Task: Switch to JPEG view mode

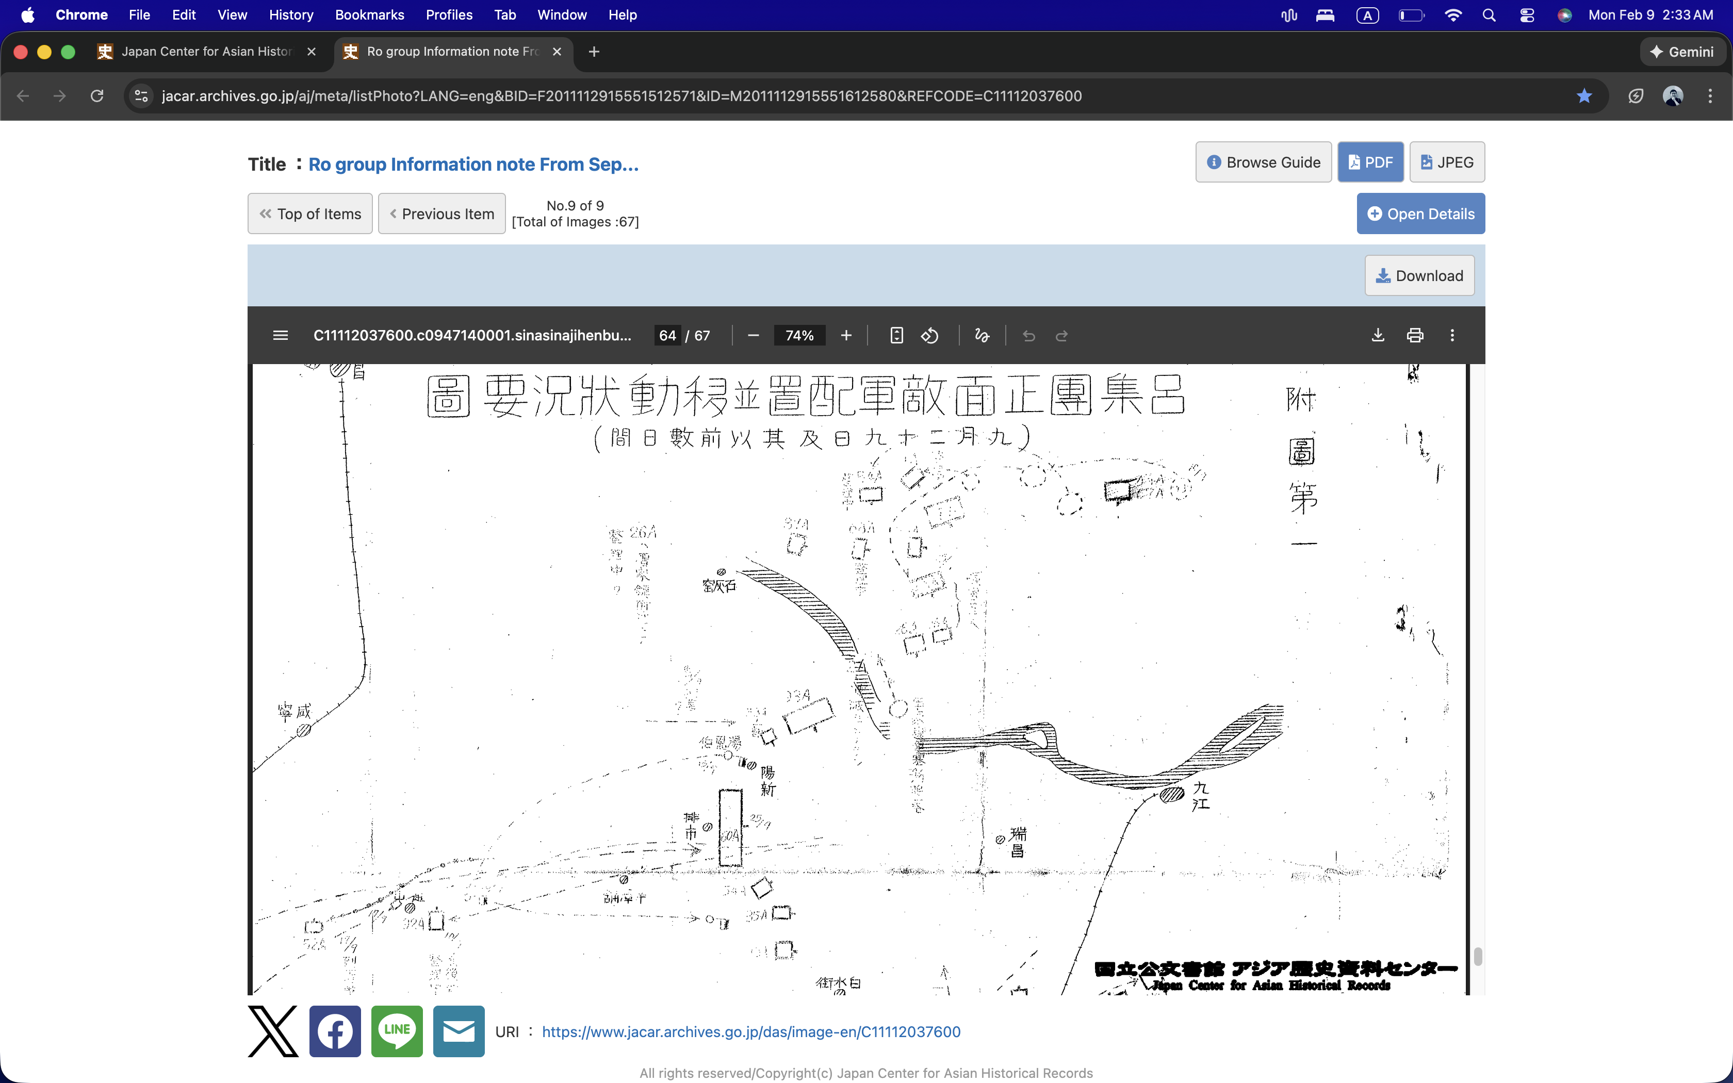Action: (x=1447, y=162)
